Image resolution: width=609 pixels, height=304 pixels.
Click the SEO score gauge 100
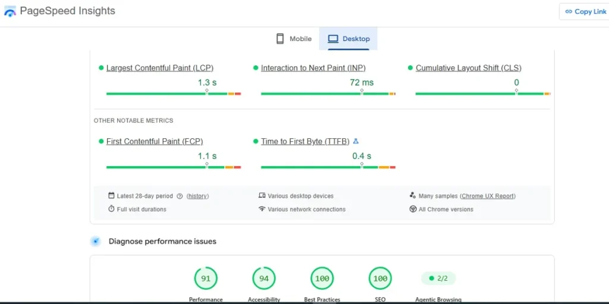click(380, 278)
